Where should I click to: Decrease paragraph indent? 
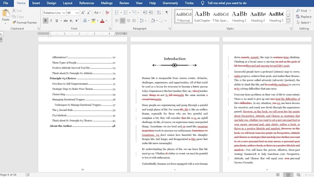[145, 12]
